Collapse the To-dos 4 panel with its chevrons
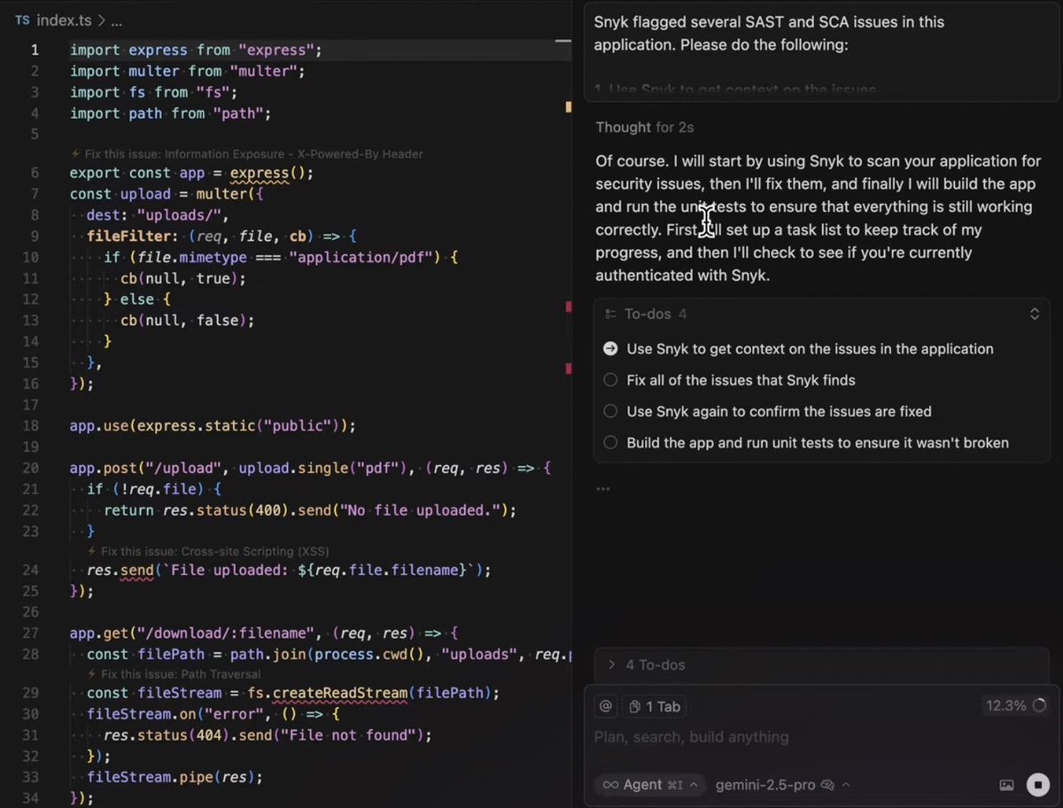 pyautogui.click(x=1034, y=314)
